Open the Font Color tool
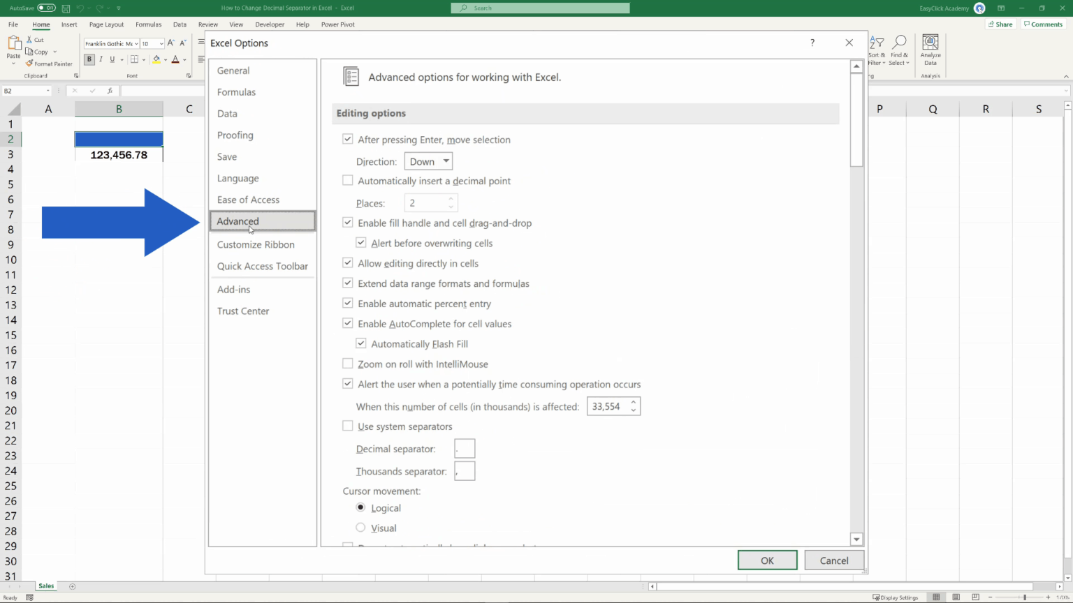This screenshot has width=1073, height=603. (x=177, y=59)
